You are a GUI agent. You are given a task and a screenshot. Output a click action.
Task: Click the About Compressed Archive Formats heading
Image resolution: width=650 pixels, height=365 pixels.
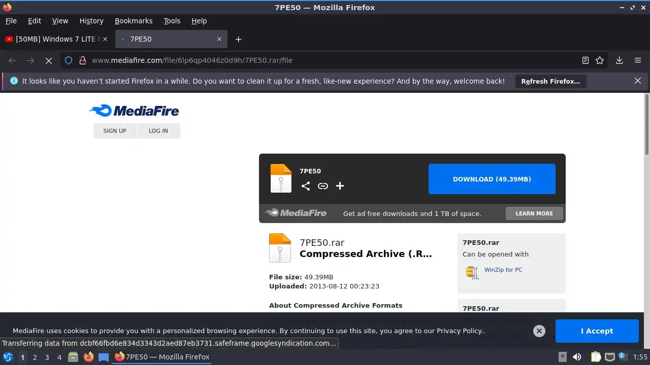pos(336,305)
